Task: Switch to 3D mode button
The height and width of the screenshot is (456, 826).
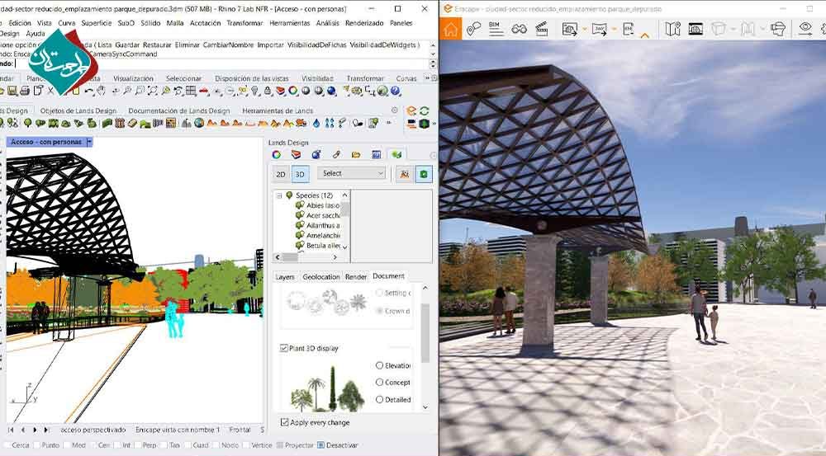Action: (x=300, y=174)
